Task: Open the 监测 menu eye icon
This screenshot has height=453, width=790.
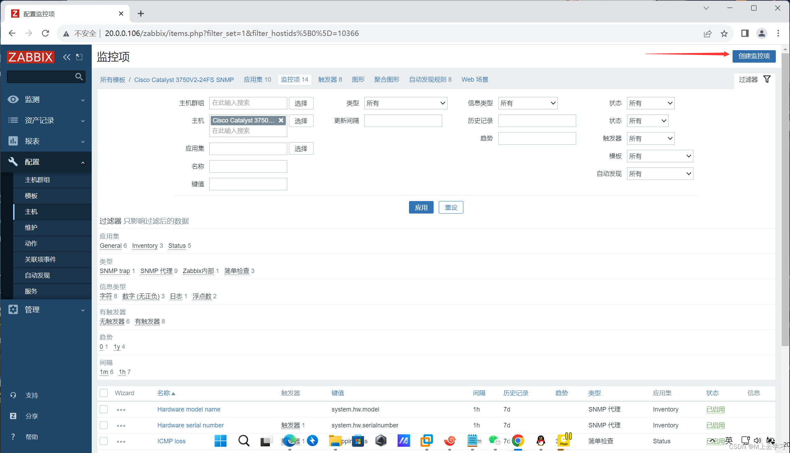Action: pos(13,100)
